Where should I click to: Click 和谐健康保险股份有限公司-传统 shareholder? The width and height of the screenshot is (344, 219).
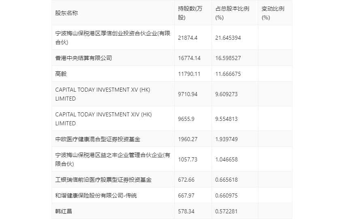click(96, 196)
